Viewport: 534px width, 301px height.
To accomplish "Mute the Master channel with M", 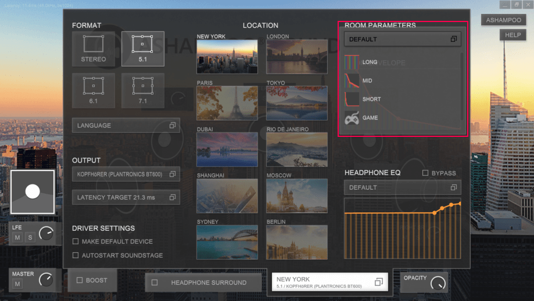I will [x=17, y=284].
